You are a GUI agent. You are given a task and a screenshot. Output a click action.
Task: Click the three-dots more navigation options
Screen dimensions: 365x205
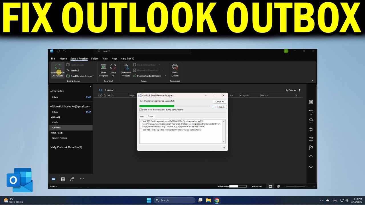click(x=82, y=179)
